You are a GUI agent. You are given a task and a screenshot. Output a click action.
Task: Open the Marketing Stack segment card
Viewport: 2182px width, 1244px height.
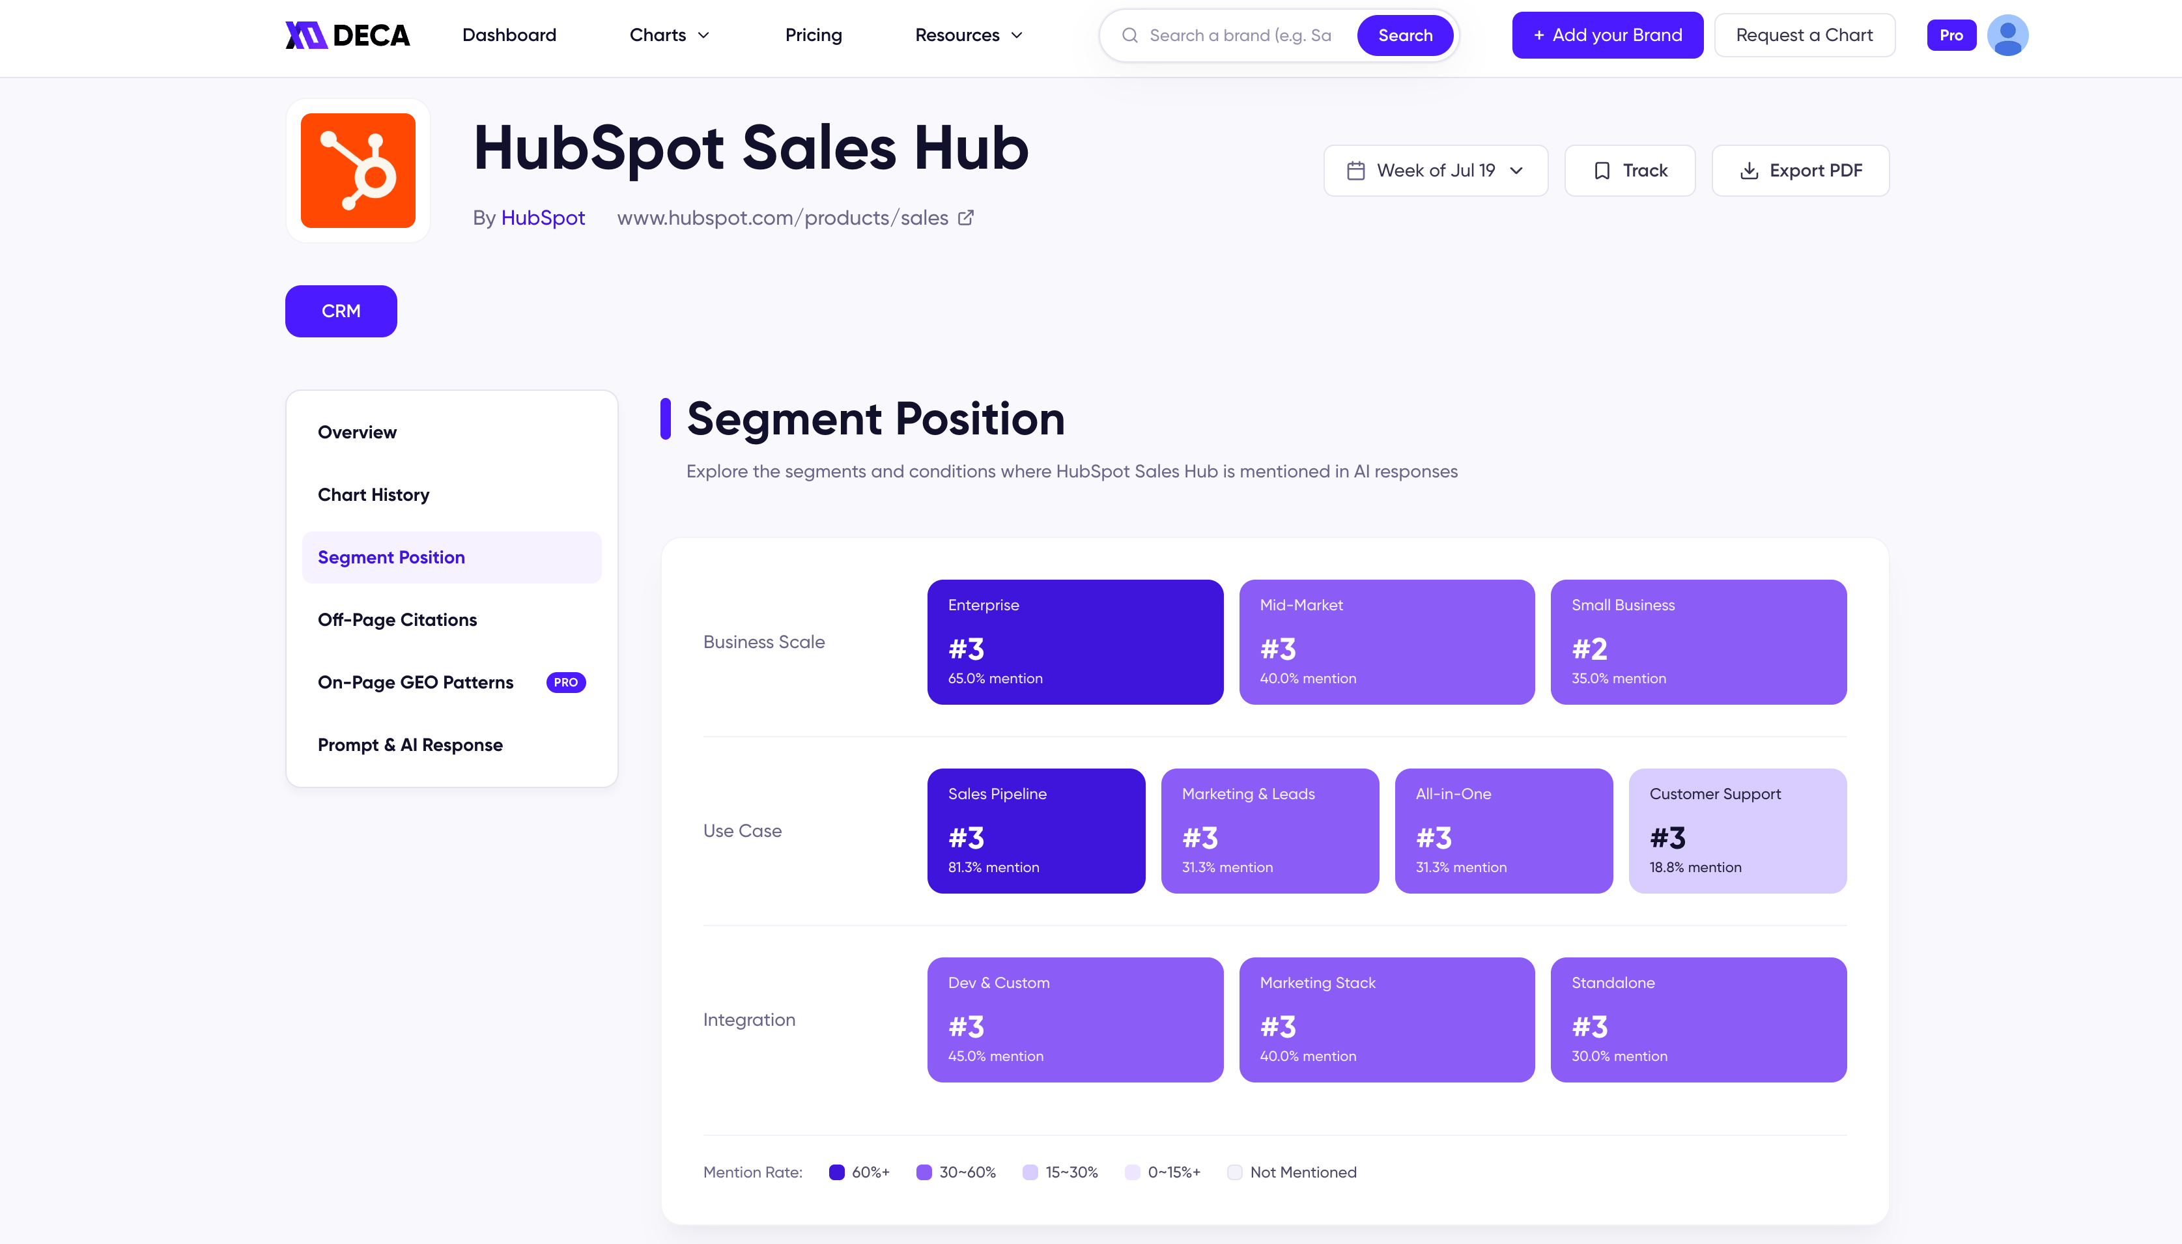pos(1387,1020)
